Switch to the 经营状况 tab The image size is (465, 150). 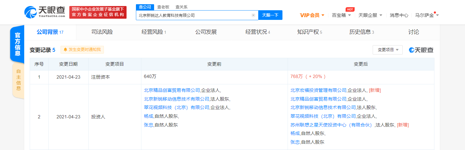point(258,32)
